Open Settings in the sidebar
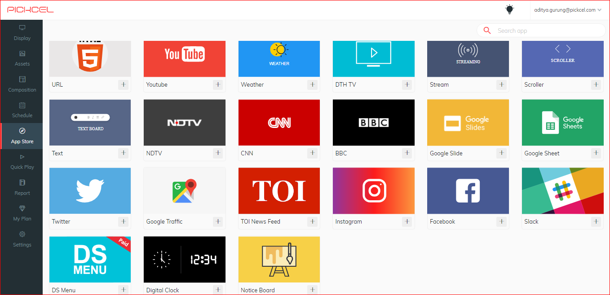This screenshot has width=610, height=295. pyautogui.click(x=22, y=239)
